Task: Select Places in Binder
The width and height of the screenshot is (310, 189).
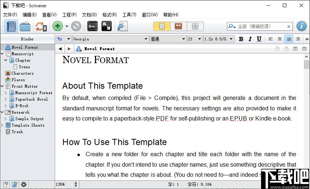Action: pyautogui.click(x=18, y=80)
